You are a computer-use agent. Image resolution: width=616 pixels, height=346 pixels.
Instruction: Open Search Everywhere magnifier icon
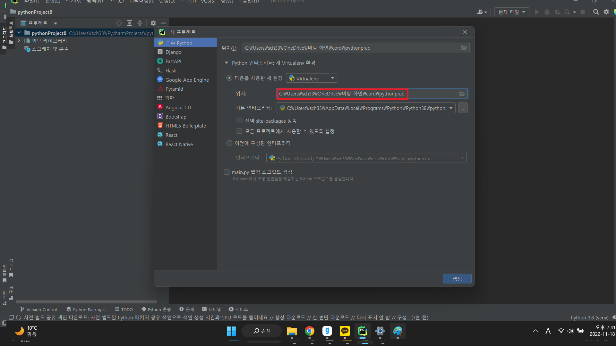596,12
